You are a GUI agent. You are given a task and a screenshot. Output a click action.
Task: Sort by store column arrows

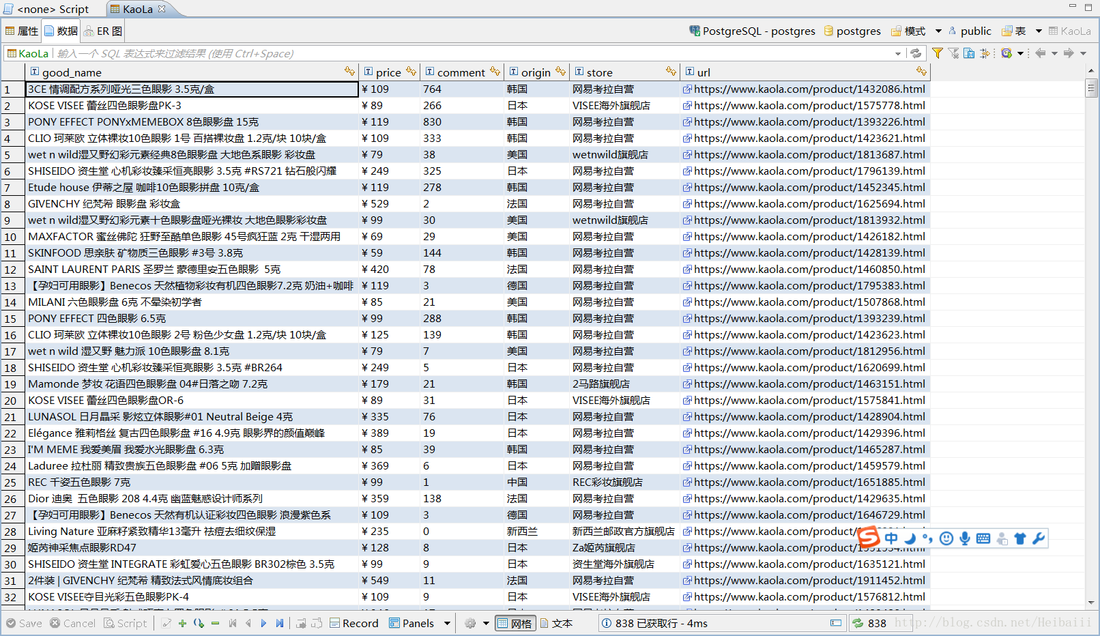671,72
